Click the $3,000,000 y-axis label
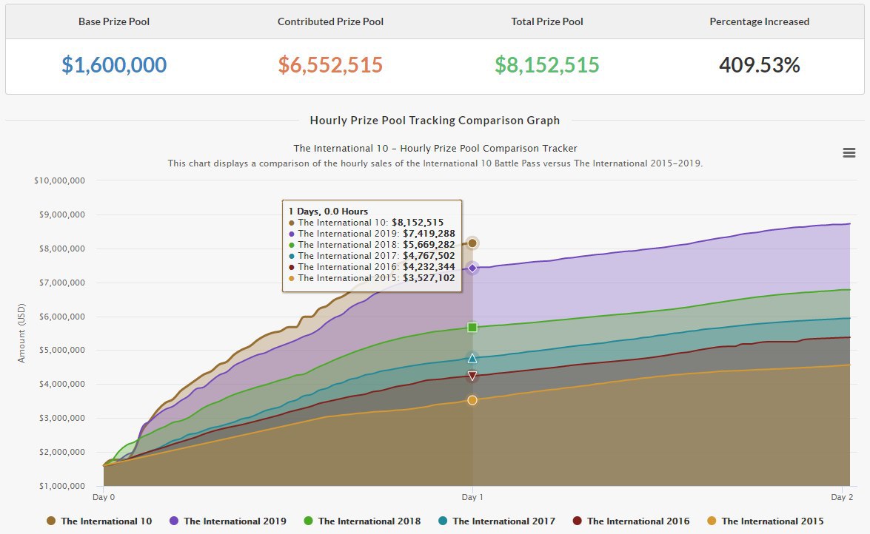Viewport: 870px width, 534px height. (x=61, y=418)
